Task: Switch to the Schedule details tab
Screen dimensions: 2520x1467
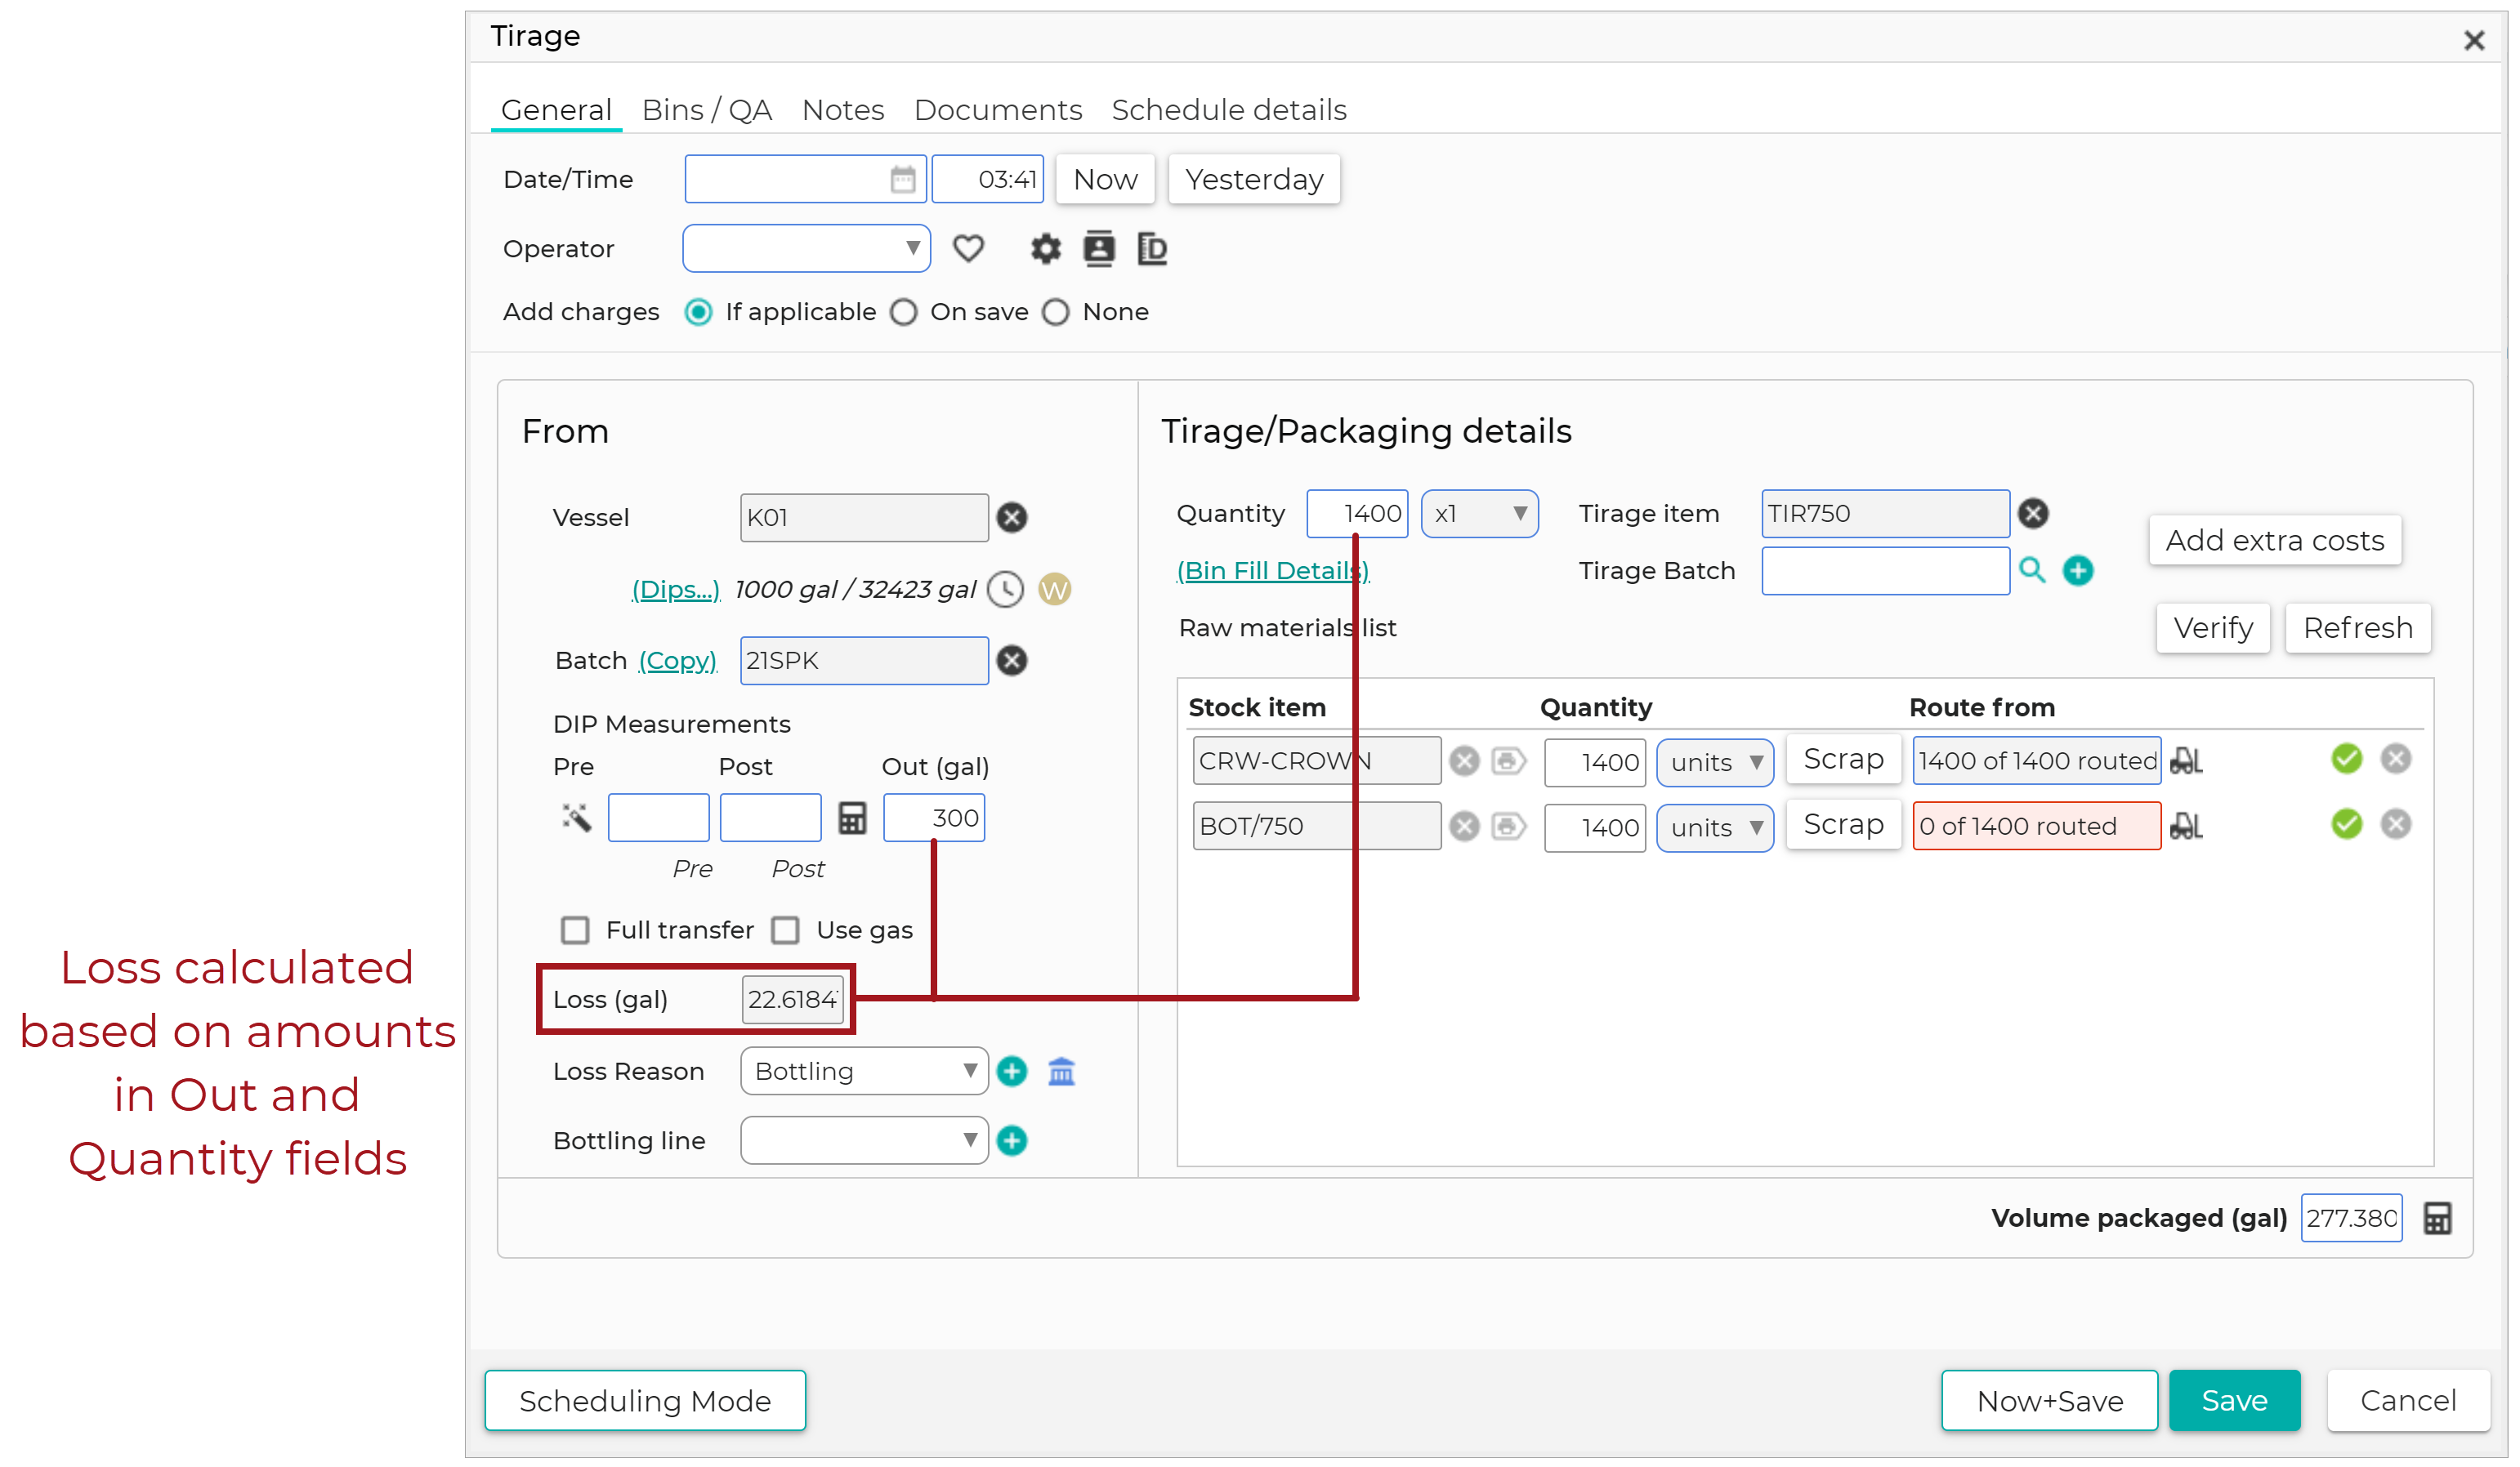Action: tap(1229, 110)
